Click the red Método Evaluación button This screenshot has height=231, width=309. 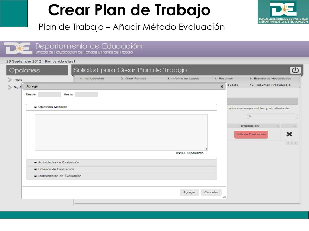point(251,134)
